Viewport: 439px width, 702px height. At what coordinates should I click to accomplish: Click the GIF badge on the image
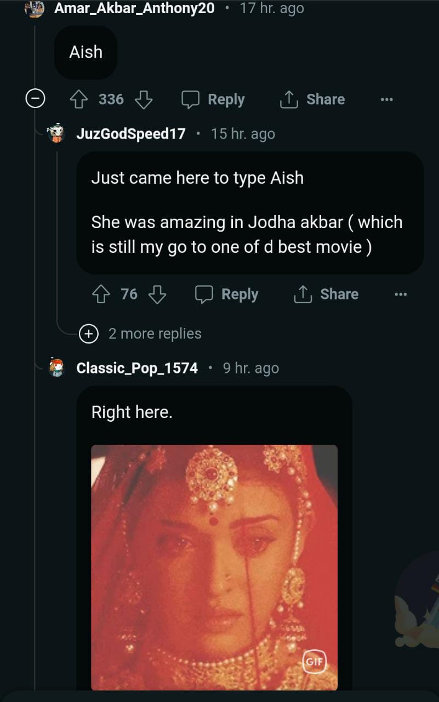(314, 661)
